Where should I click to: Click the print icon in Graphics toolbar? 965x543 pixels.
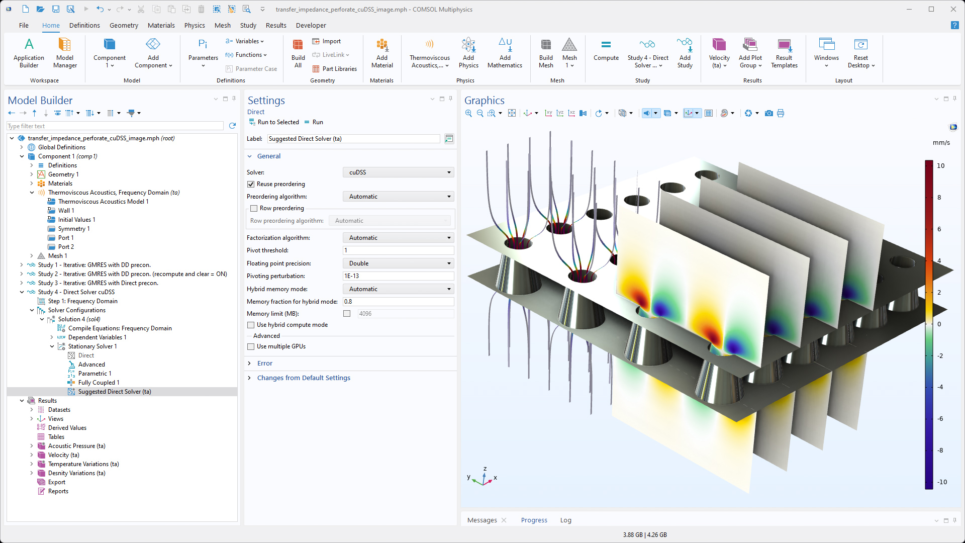pyautogui.click(x=781, y=113)
